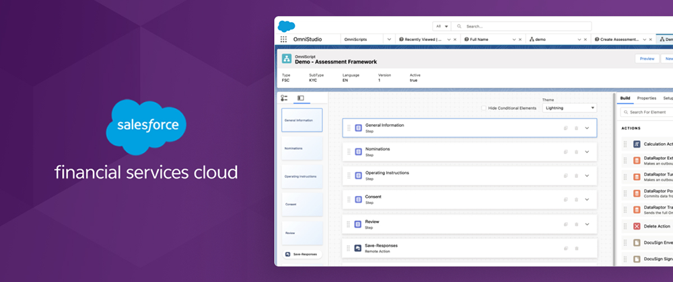Expand the General Information step
This screenshot has height=282, width=673.
coord(587,128)
